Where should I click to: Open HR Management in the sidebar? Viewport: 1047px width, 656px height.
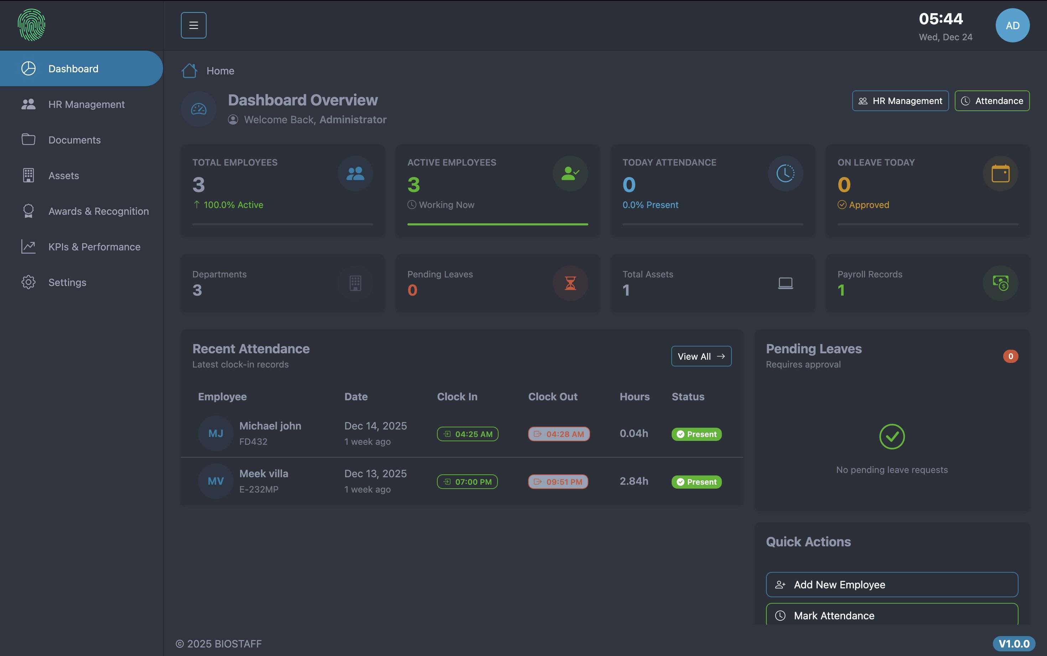point(86,105)
